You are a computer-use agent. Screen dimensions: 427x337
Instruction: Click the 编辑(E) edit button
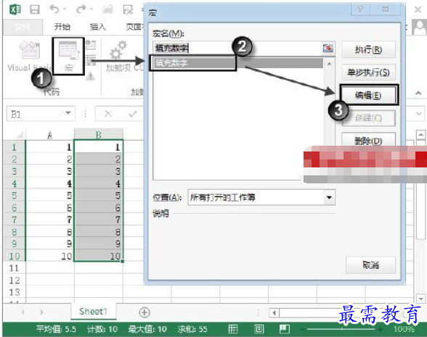click(x=368, y=96)
